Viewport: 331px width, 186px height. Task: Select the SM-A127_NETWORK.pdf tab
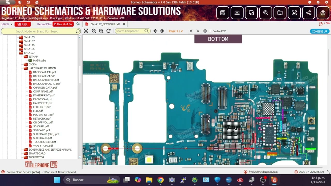click(x=105, y=24)
